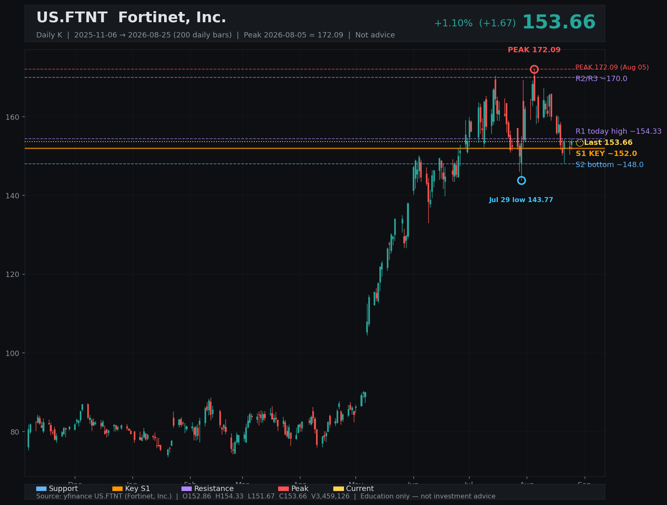Click the 80 y-axis tick label
This screenshot has height=505, width=667.
click(14, 432)
